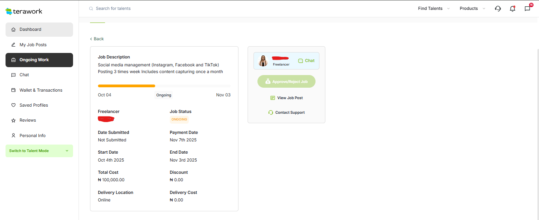
Task: Click the search magnifier icon
Action: coord(91,9)
